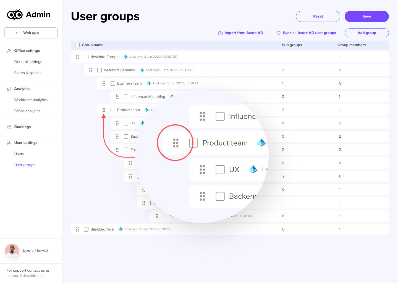
Task: Open Workforce analytics from the sidebar
Action: point(31,100)
